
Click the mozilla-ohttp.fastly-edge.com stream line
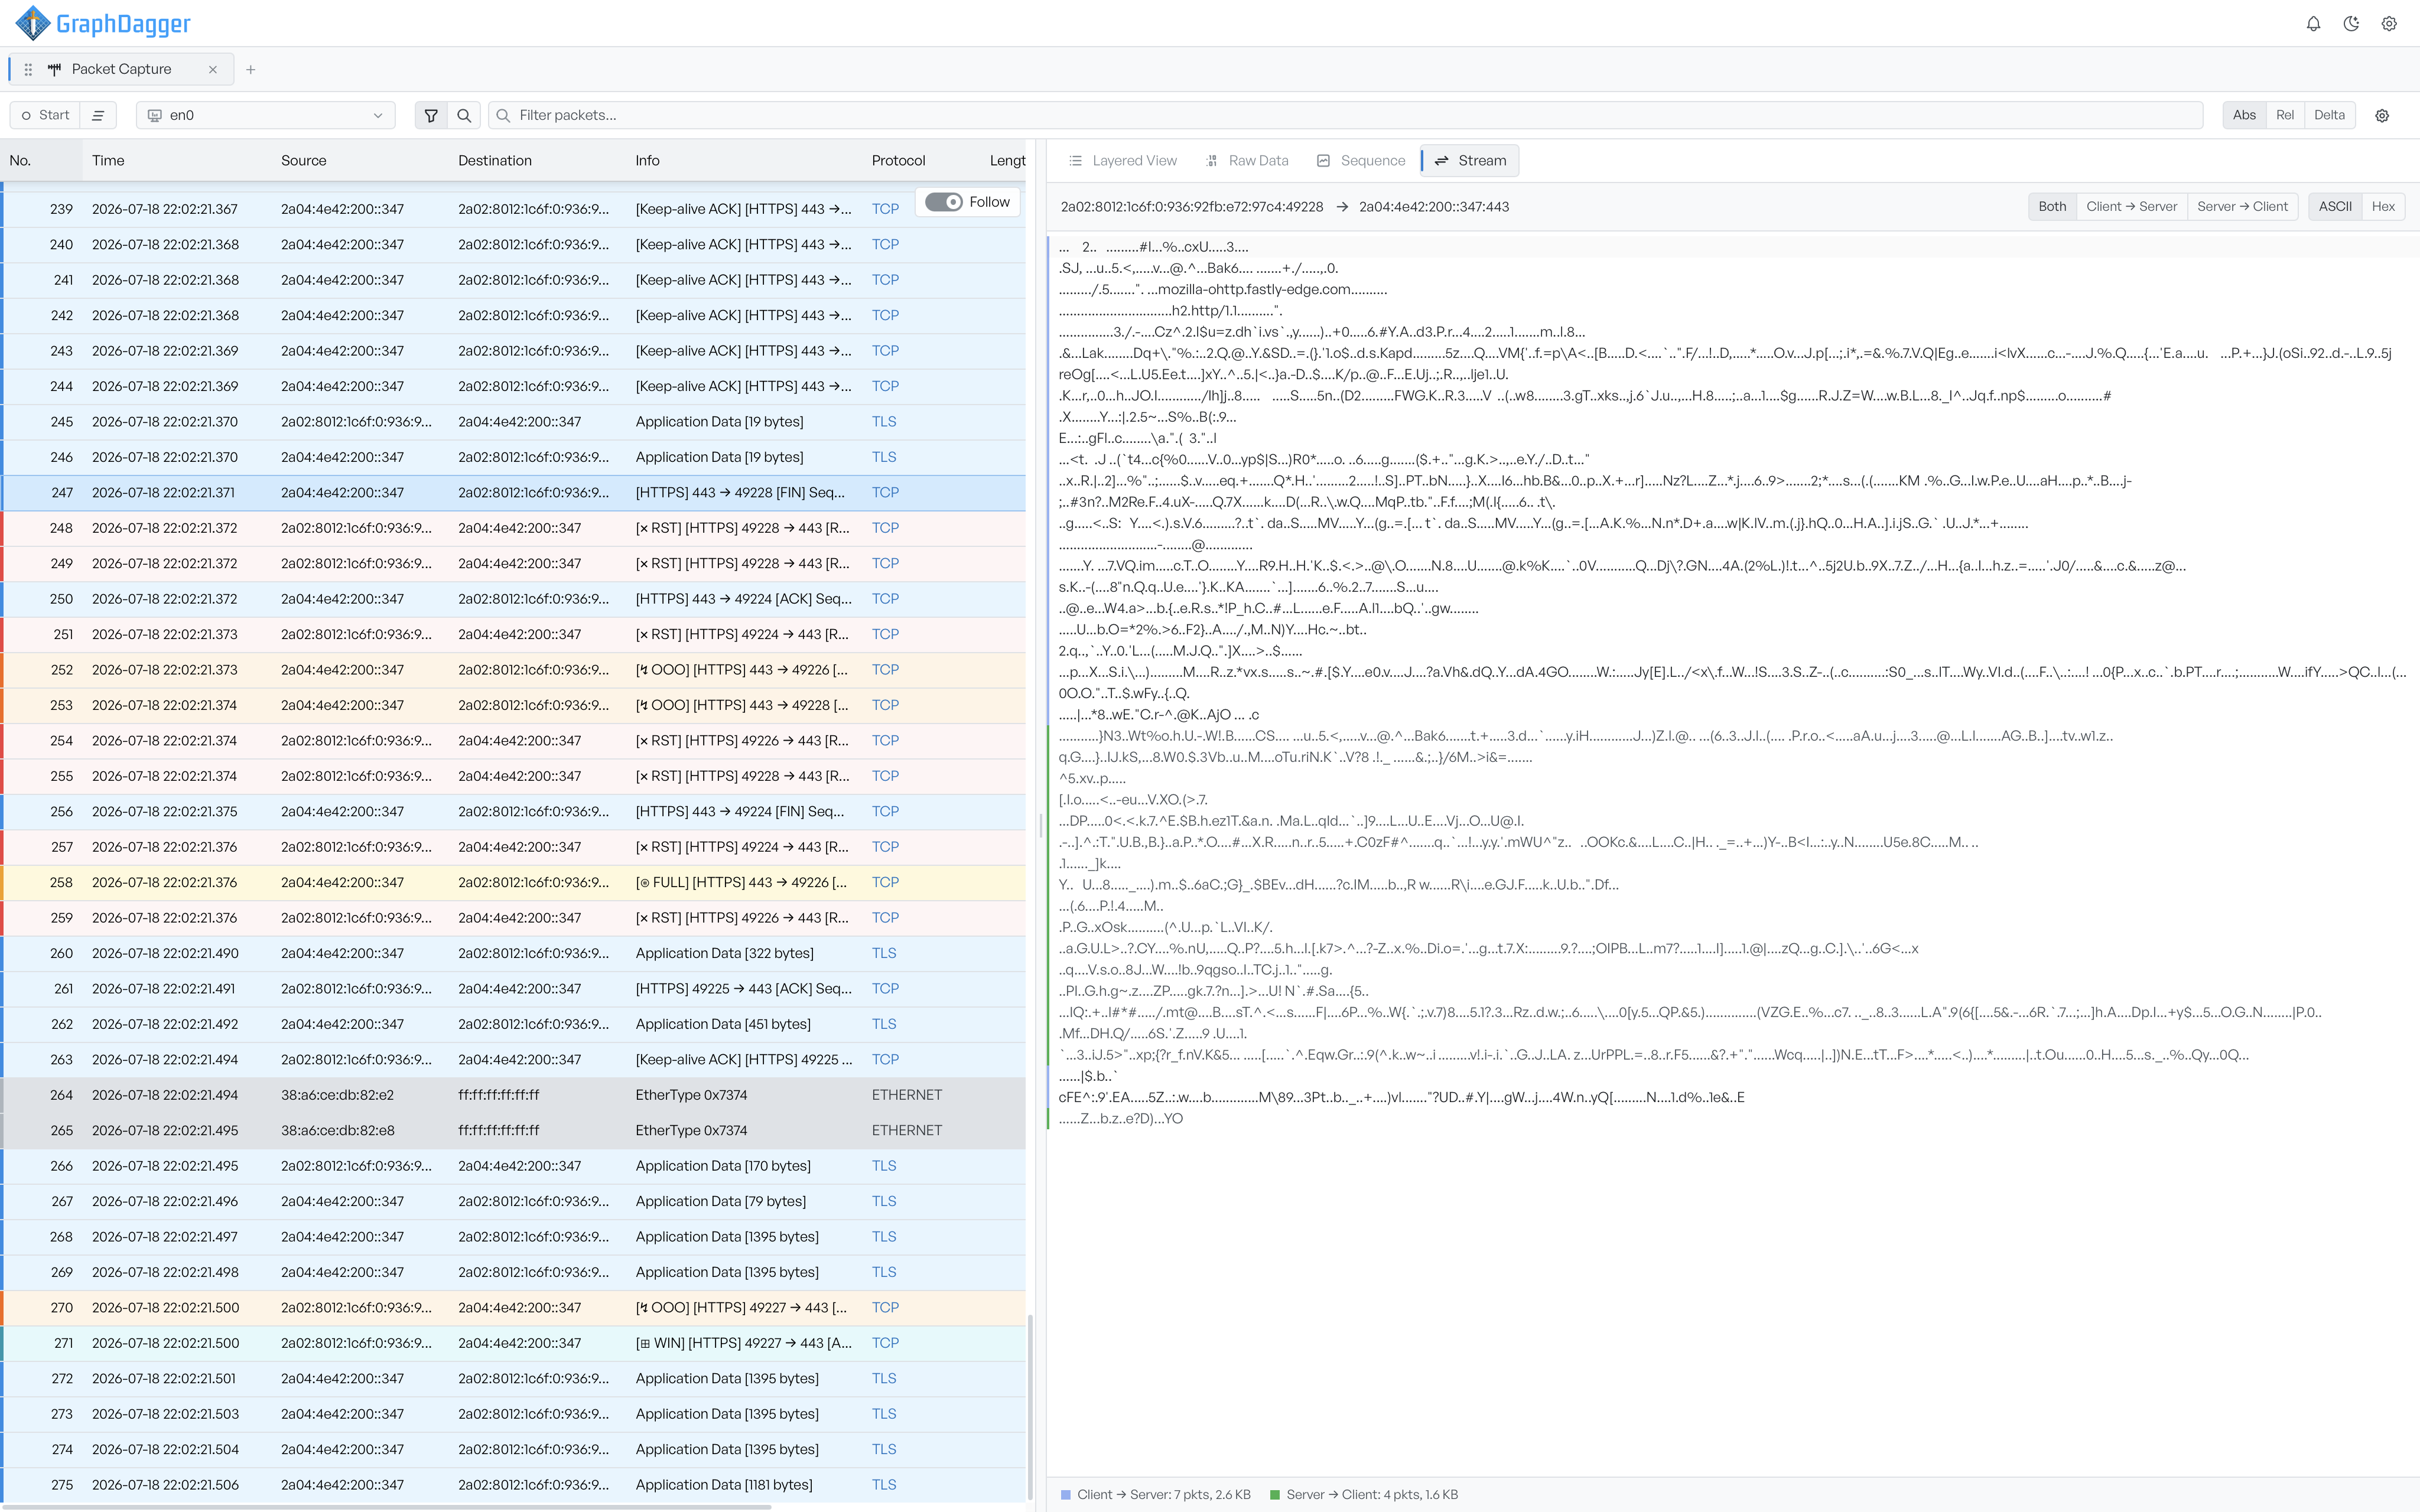coord(1223,289)
